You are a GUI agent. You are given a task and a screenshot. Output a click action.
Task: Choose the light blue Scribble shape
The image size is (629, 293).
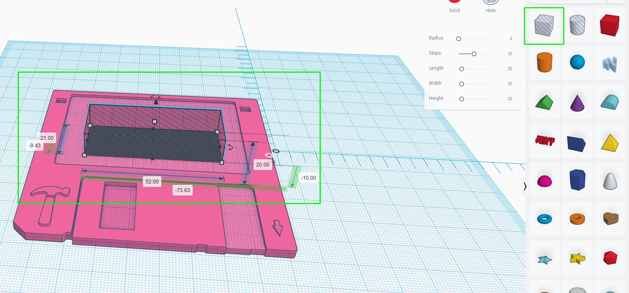pyautogui.click(x=610, y=64)
